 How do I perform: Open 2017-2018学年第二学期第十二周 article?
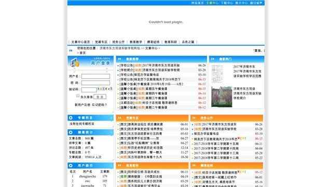click(x=216, y=158)
